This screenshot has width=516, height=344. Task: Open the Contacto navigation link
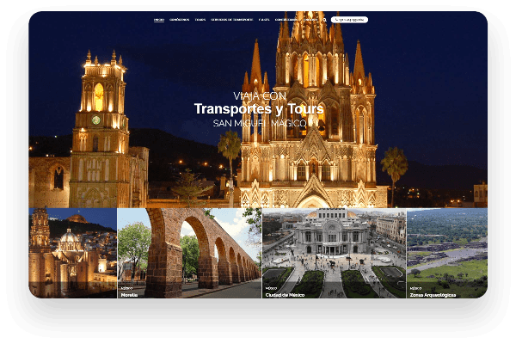(308, 18)
